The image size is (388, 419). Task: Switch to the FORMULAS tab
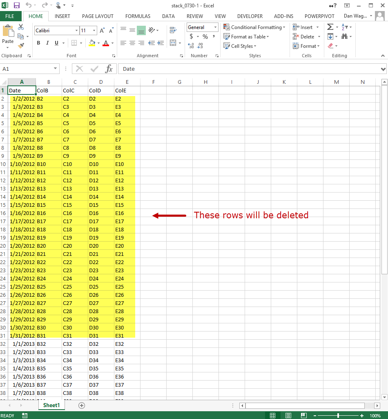tap(138, 16)
